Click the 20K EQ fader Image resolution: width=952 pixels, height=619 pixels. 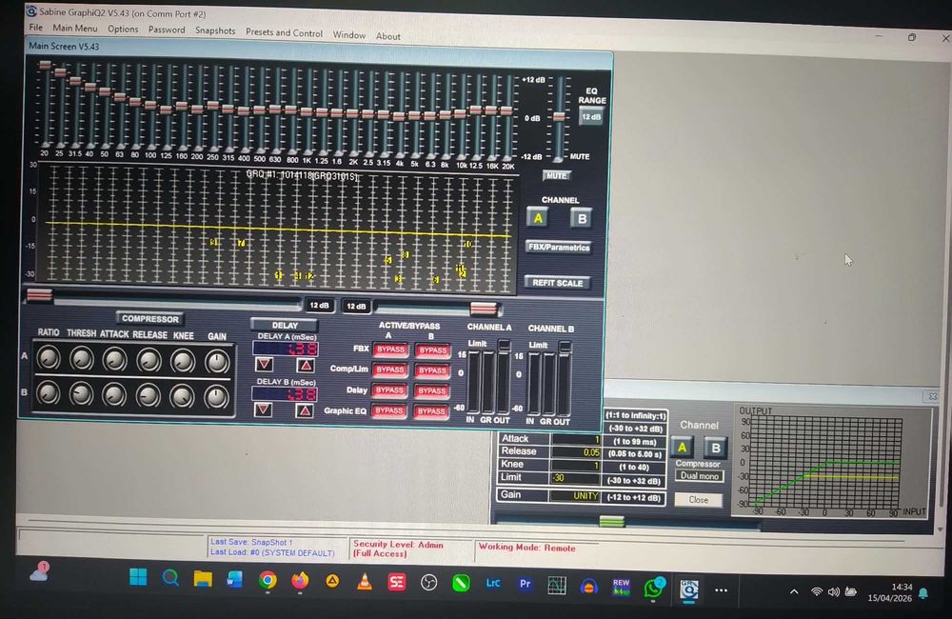[507, 110]
